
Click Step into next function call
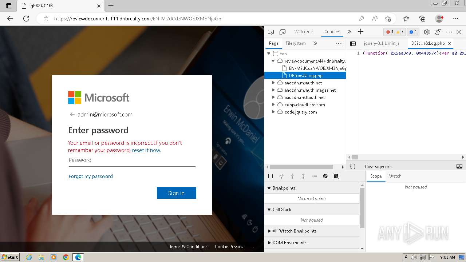coord(292,176)
